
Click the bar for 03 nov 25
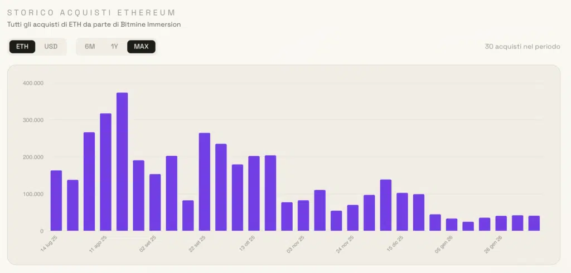pyautogui.click(x=303, y=216)
